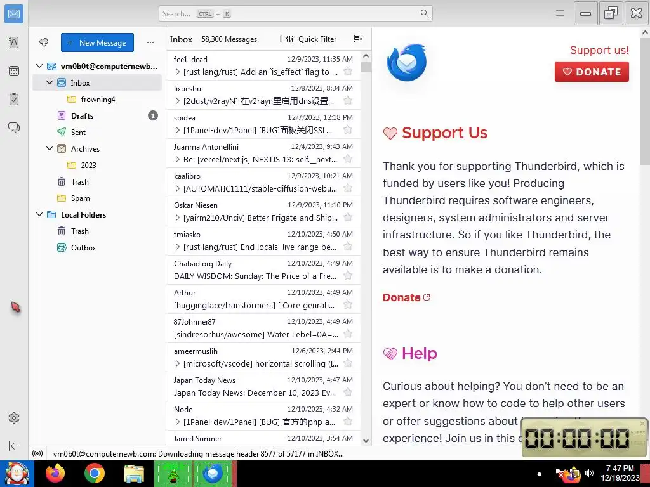Click the start page scrollbar thumb
650x487 pixels.
point(645,101)
